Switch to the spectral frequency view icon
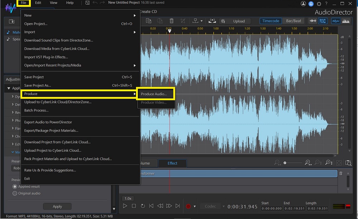 [345, 21]
